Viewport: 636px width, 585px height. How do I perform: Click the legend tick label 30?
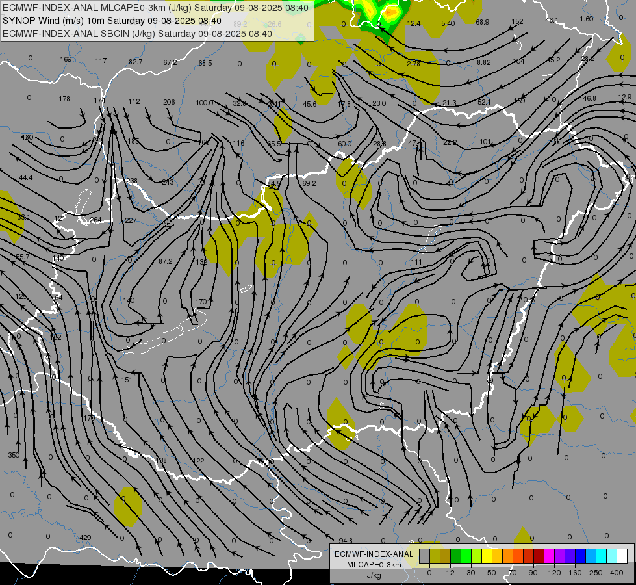[471, 573]
